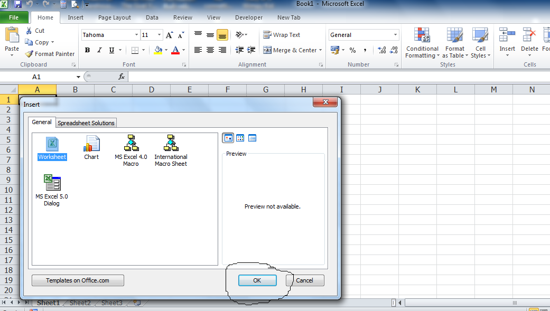The image size is (550, 311).
Task: Toggle Bold formatting
Action: point(87,50)
